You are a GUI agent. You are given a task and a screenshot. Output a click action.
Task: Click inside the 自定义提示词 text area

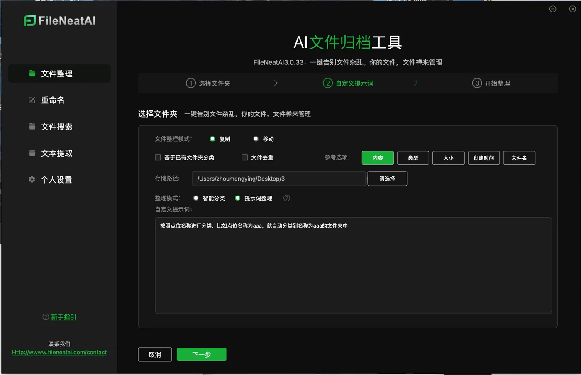click(x=353, y=265)
